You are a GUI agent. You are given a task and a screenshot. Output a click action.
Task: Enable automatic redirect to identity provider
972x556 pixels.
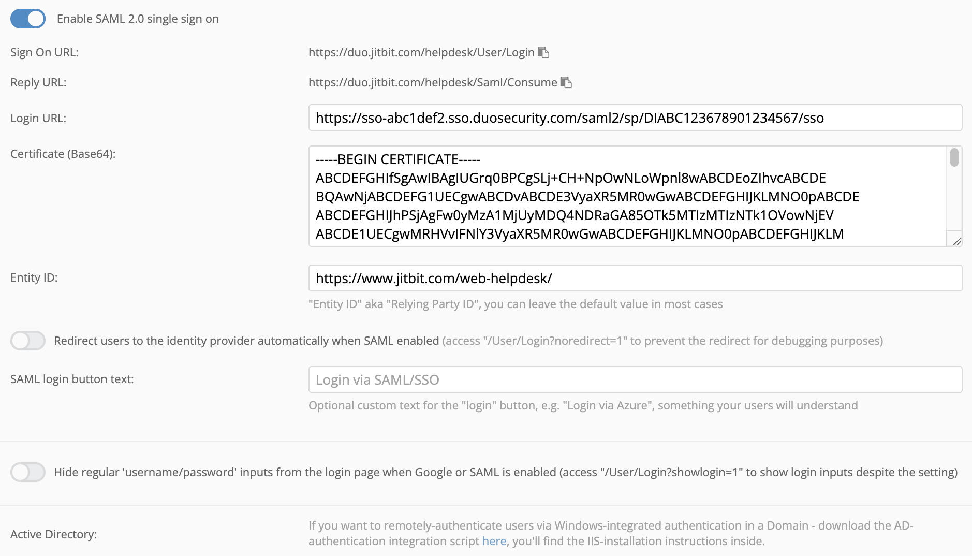coord(27,341)
